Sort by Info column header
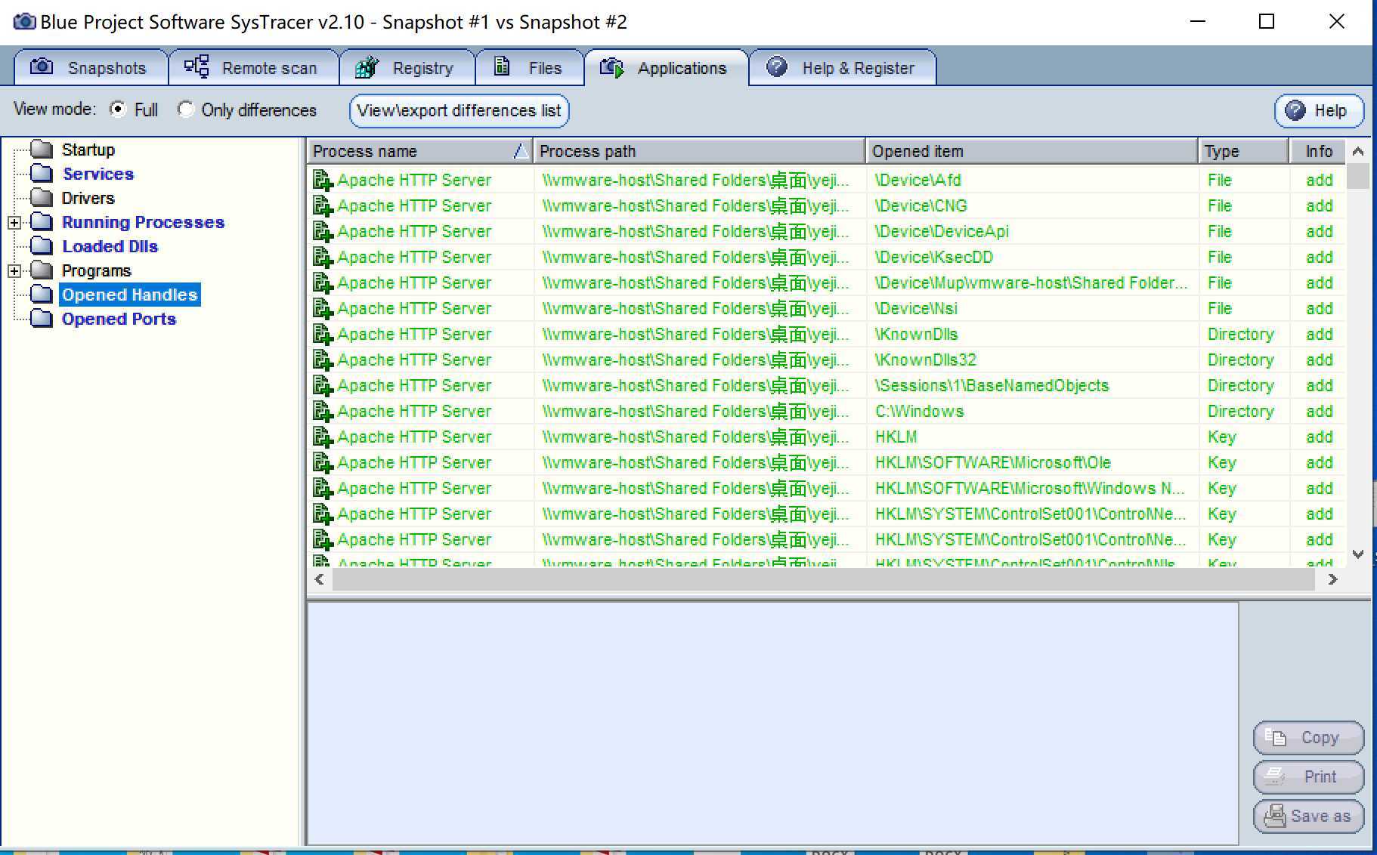This screenshot has height=855, width=1377. point(1317,151)
